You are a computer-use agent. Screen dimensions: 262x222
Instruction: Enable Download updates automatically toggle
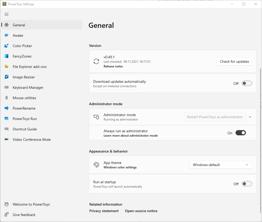point(247,84)
